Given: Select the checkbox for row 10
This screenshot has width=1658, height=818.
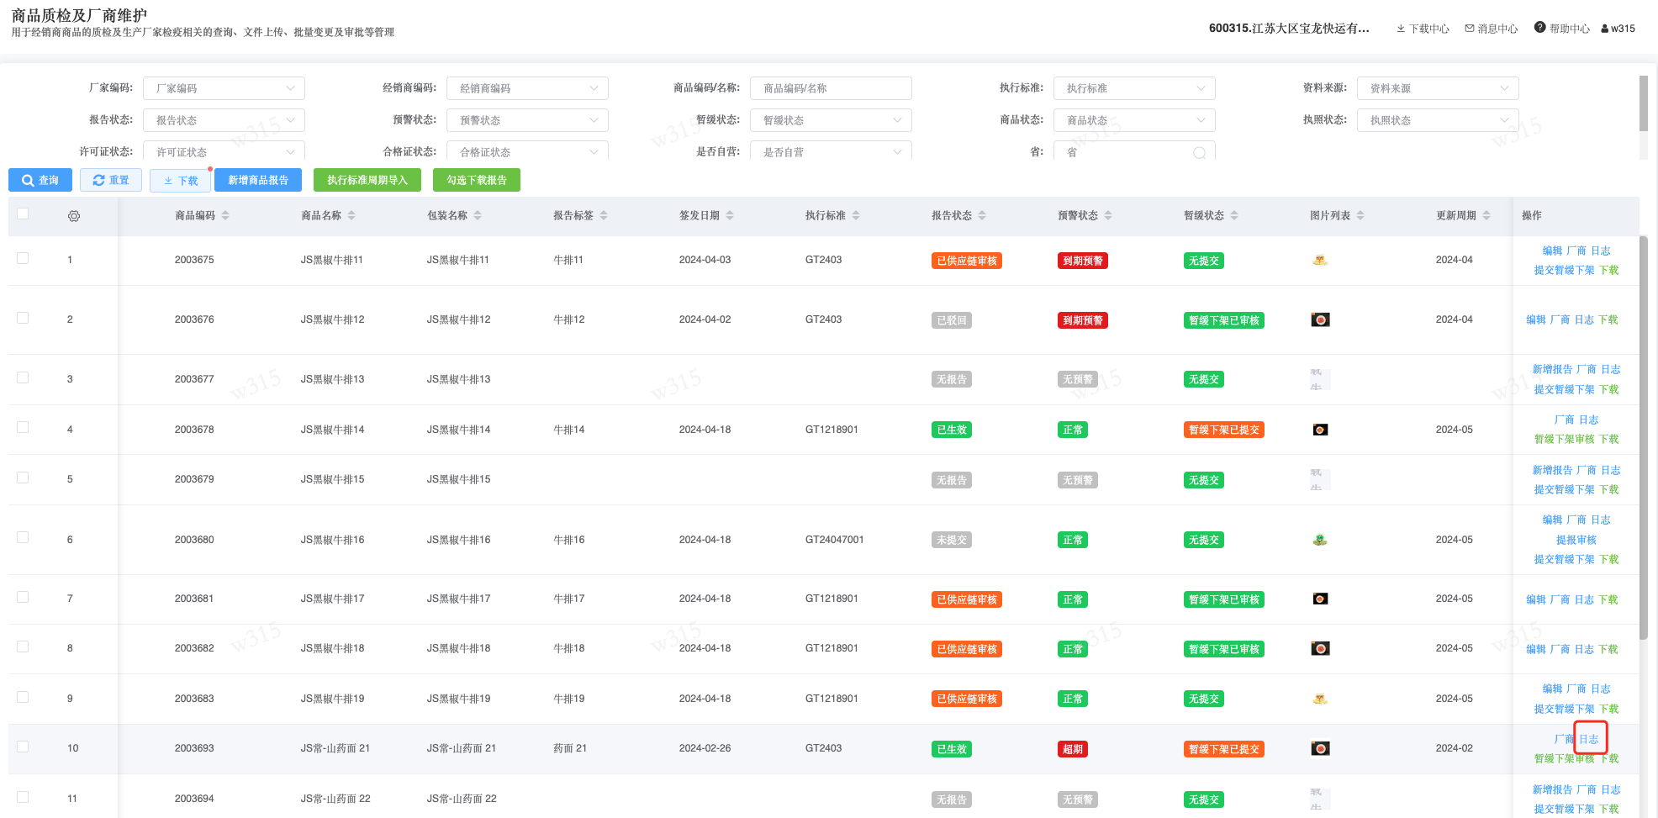Looking at the screenshot, I should 23,747.
